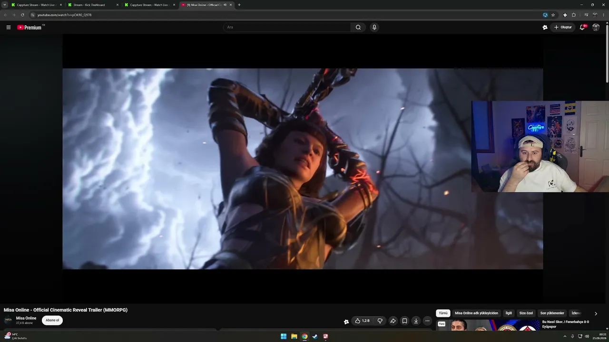Image resolution: width=609 pixels, height=342 pixels.
Task: Focus the Ara search input field
Action: click(287, 27)
